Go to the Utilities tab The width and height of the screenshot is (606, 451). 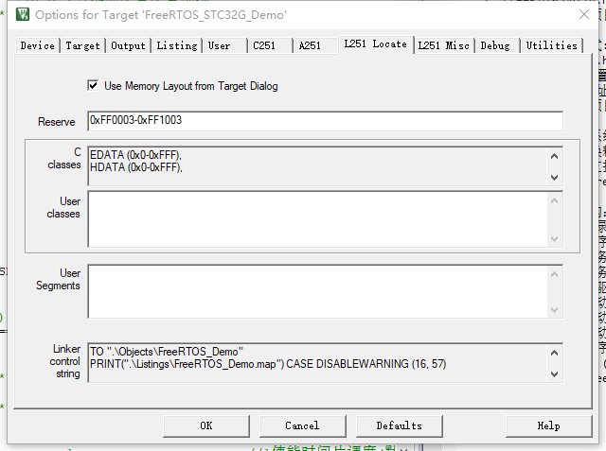point(552,45)
